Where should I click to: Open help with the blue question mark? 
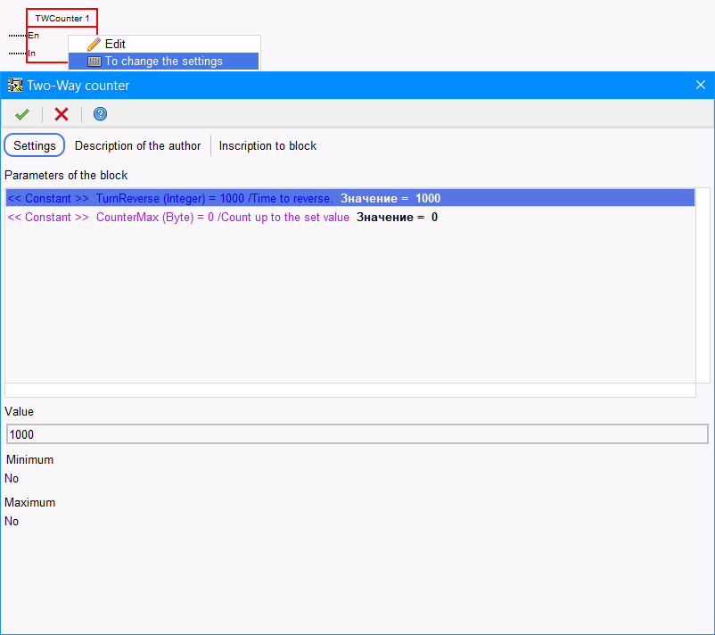tap(100, 113)
